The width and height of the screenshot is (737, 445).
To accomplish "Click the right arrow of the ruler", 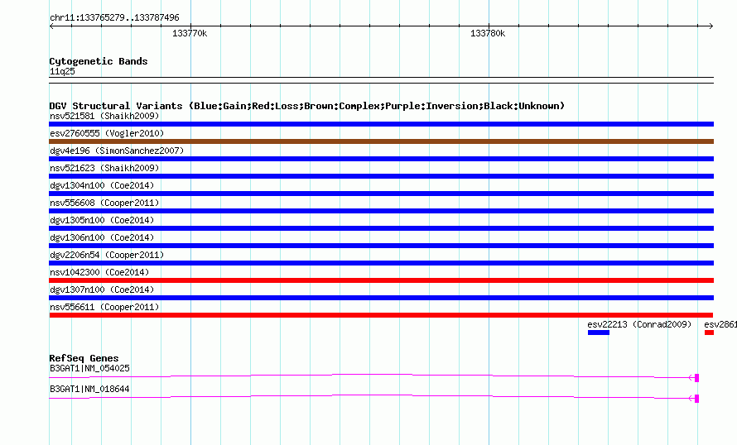I will [711, 26].
